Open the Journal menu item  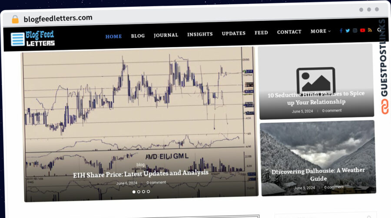(166, 35)
